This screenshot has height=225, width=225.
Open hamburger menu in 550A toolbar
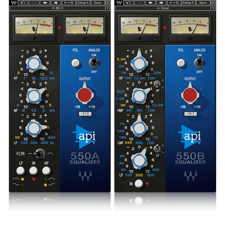click(x=108, y=3)
